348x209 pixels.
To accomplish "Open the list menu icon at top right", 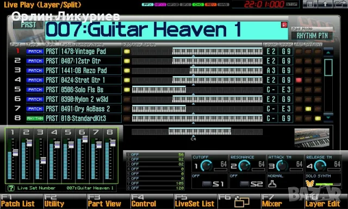I will click(x=310, y=4).
